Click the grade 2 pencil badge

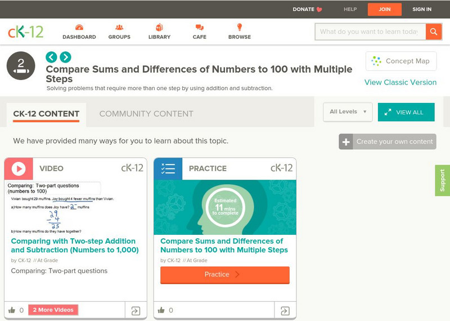coord(21,65)
